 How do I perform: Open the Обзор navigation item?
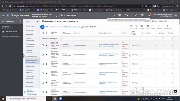tap(28, 22)
